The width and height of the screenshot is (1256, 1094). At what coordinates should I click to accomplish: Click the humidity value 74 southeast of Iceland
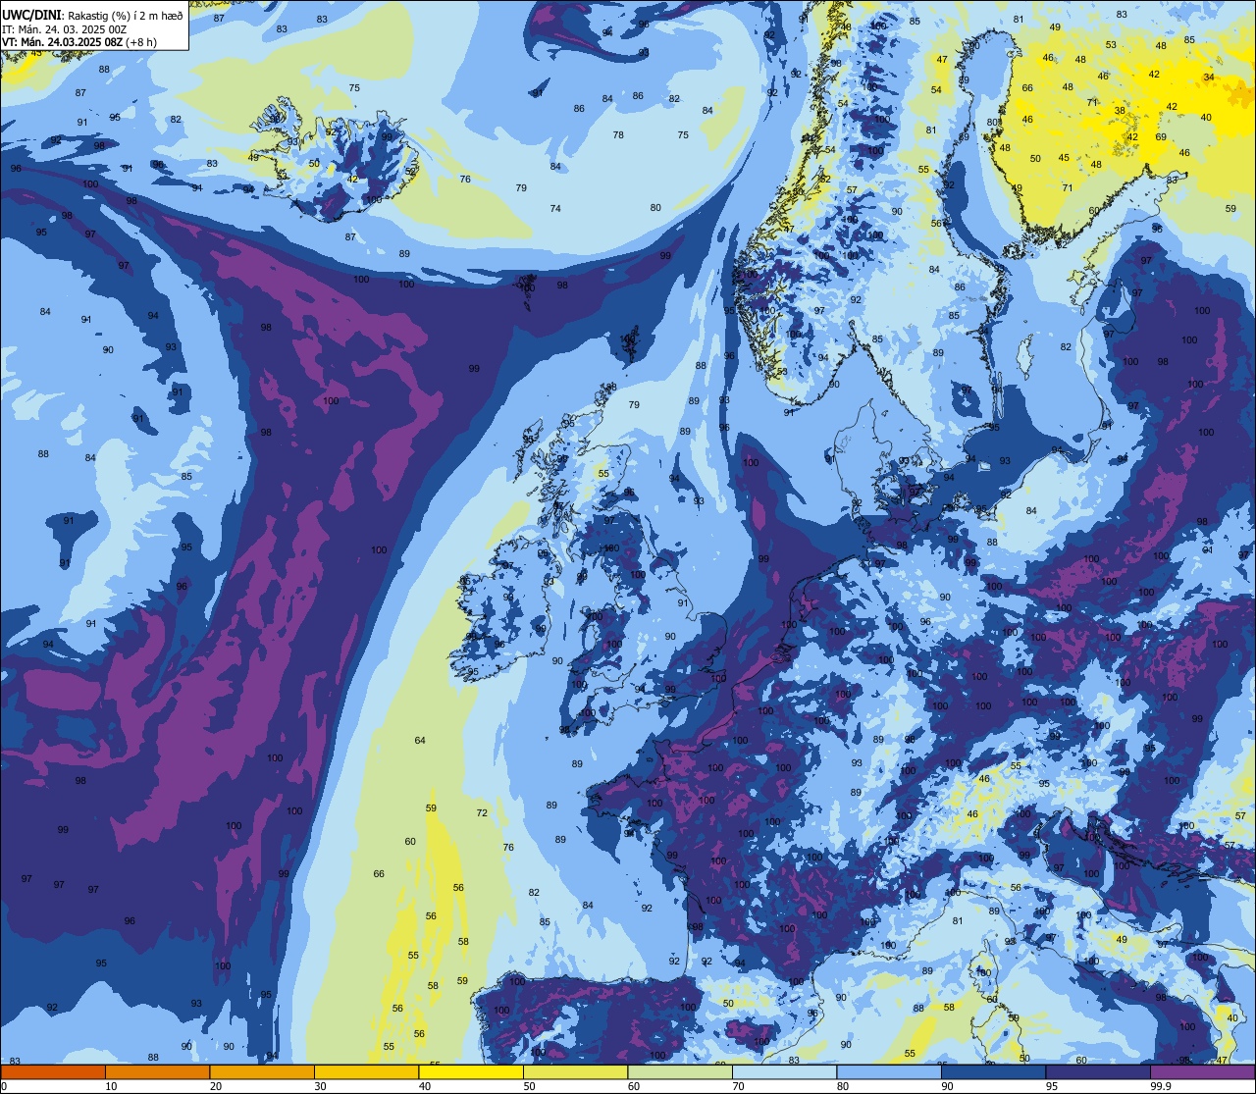click(555, 208)
